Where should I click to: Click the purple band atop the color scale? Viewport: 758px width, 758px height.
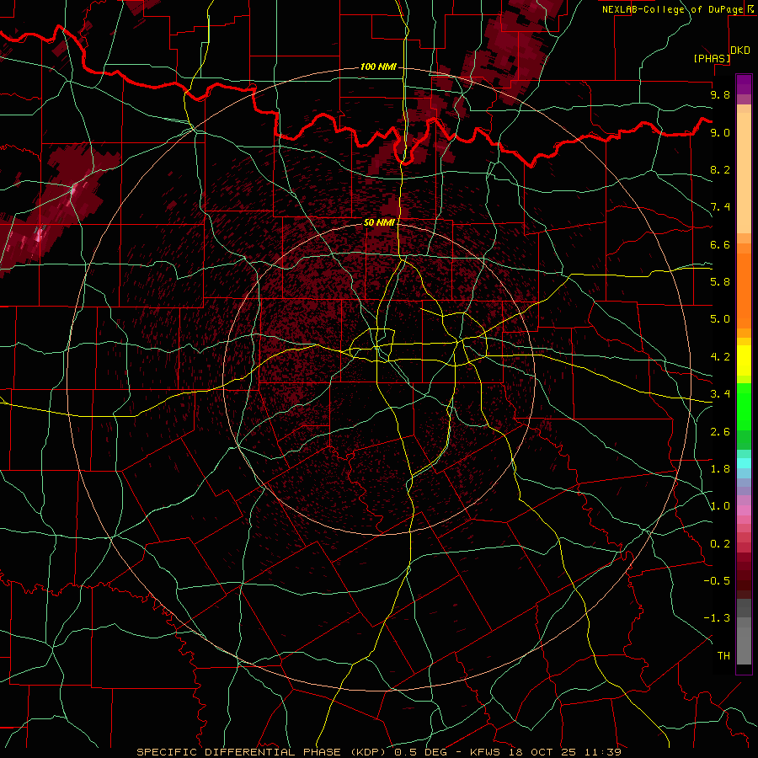[x=744, y=84]
